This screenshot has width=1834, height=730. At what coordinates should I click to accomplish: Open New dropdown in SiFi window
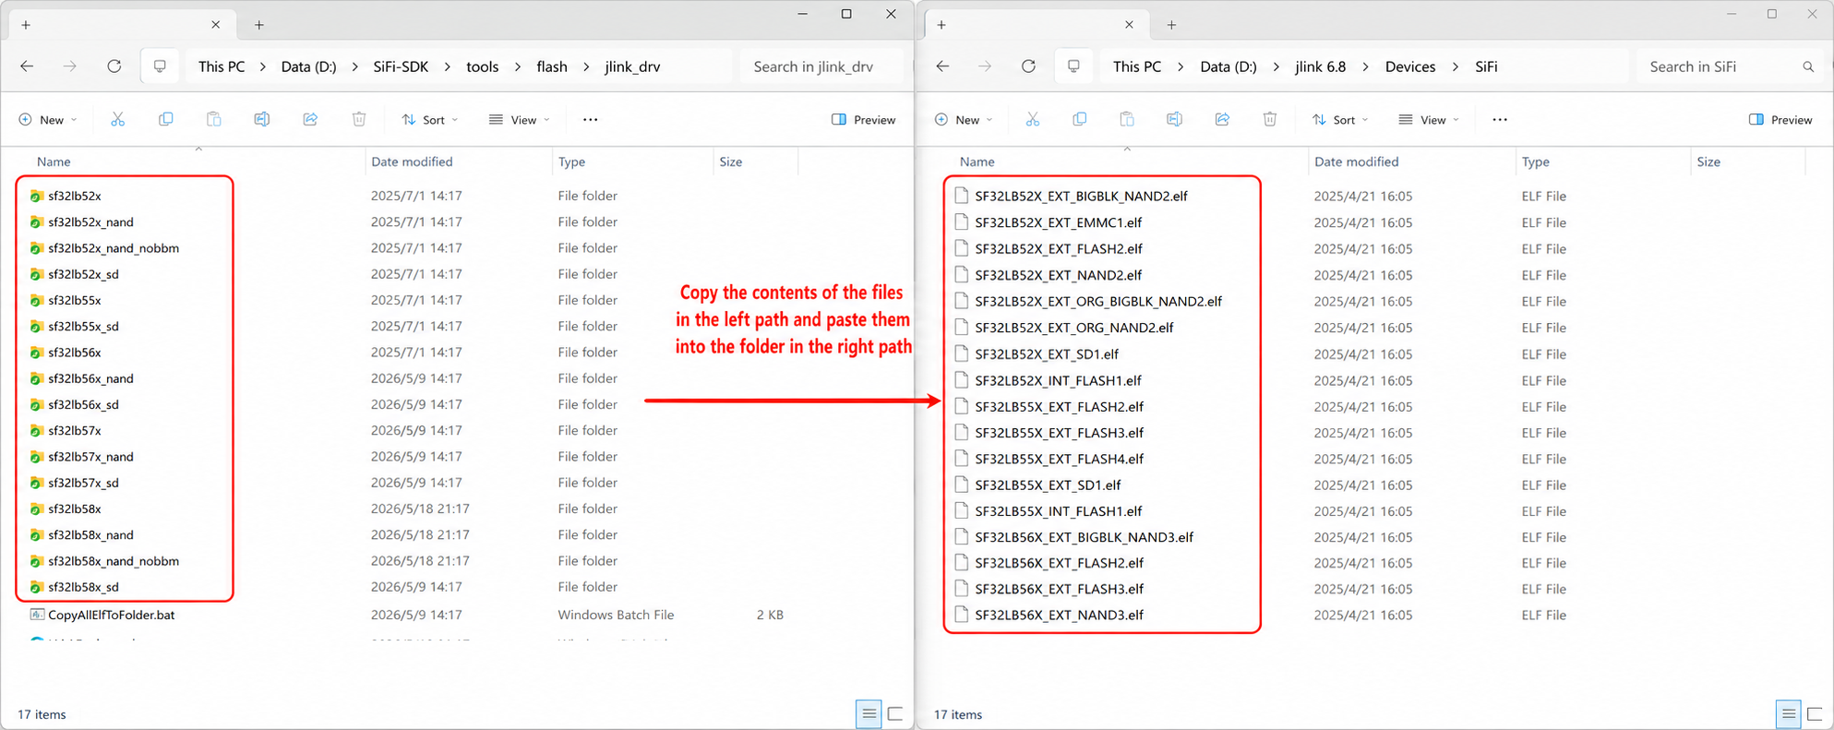[x=964, y=120]
